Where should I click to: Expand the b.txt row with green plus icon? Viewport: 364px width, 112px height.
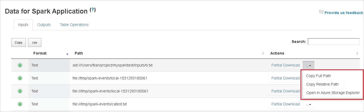20,65
